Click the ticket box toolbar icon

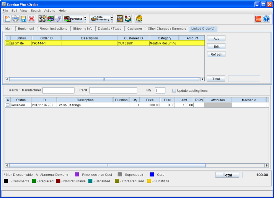point(128,19)
